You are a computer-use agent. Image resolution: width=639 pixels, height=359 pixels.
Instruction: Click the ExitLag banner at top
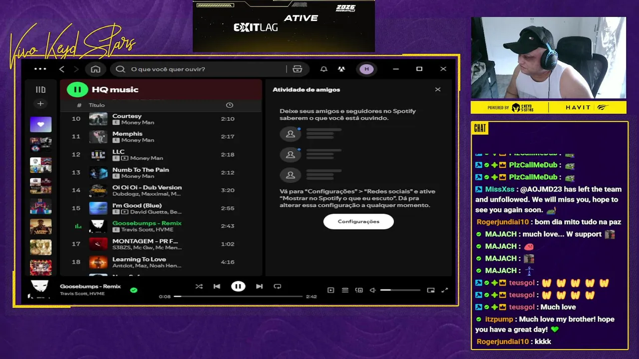[284, 26]
